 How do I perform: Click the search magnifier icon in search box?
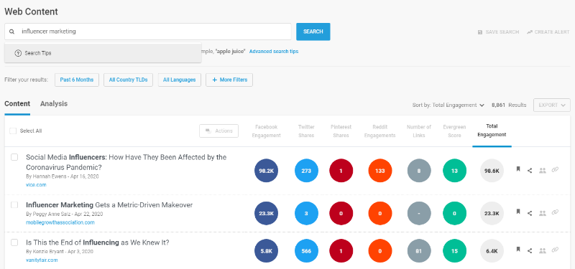click(x=11, y=32)
